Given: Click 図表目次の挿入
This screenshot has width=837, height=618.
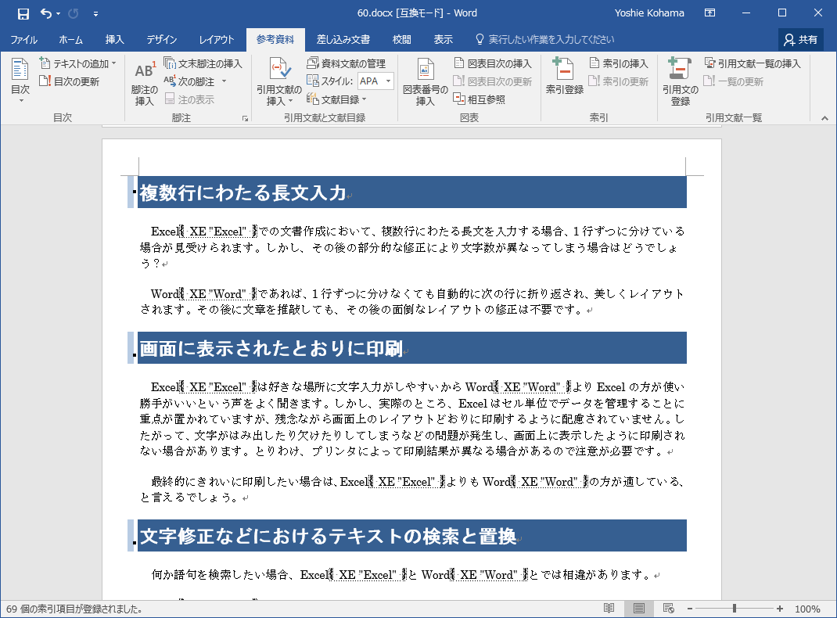Looking at the screenshot, I should (493, 63).
